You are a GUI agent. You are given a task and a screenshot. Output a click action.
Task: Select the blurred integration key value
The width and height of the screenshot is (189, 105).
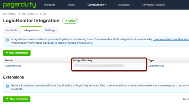(x=99, y=65)
